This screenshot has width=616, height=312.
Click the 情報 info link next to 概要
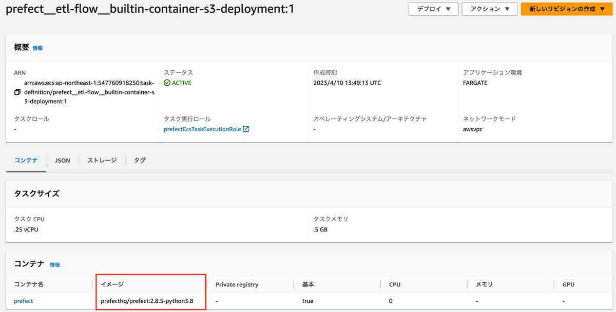click(x=37, y=48)
